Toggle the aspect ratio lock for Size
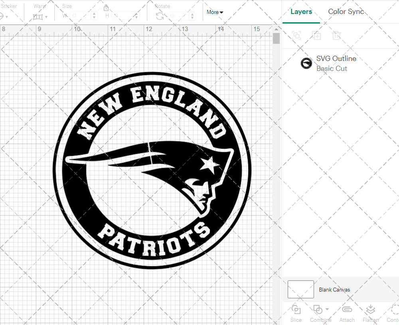The width and height of the screenshot is (399, 325). click(x=106, y=8)
